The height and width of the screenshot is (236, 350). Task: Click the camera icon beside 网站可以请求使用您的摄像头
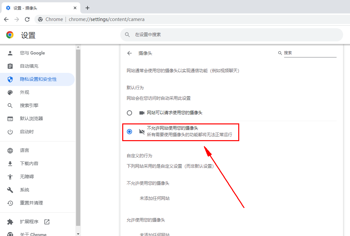tap(142, 113)
